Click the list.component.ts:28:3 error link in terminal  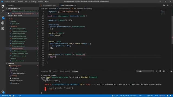click(x=68, y=84)
